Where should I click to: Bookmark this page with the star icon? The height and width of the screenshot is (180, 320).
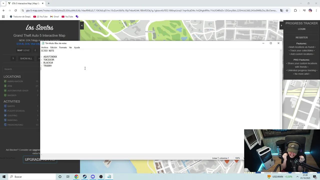click(x=287, y=10)
